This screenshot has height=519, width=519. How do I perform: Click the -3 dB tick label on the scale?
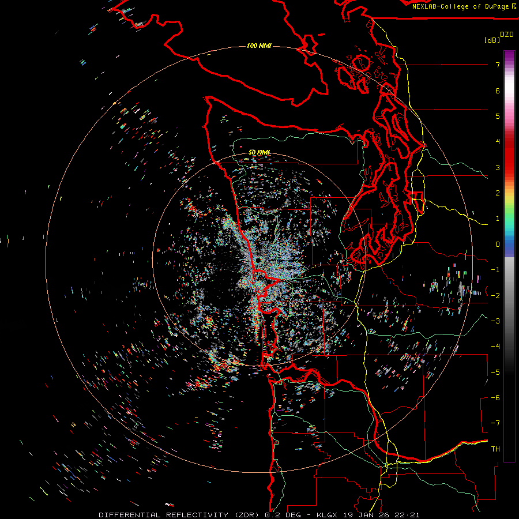pos(495,321)
